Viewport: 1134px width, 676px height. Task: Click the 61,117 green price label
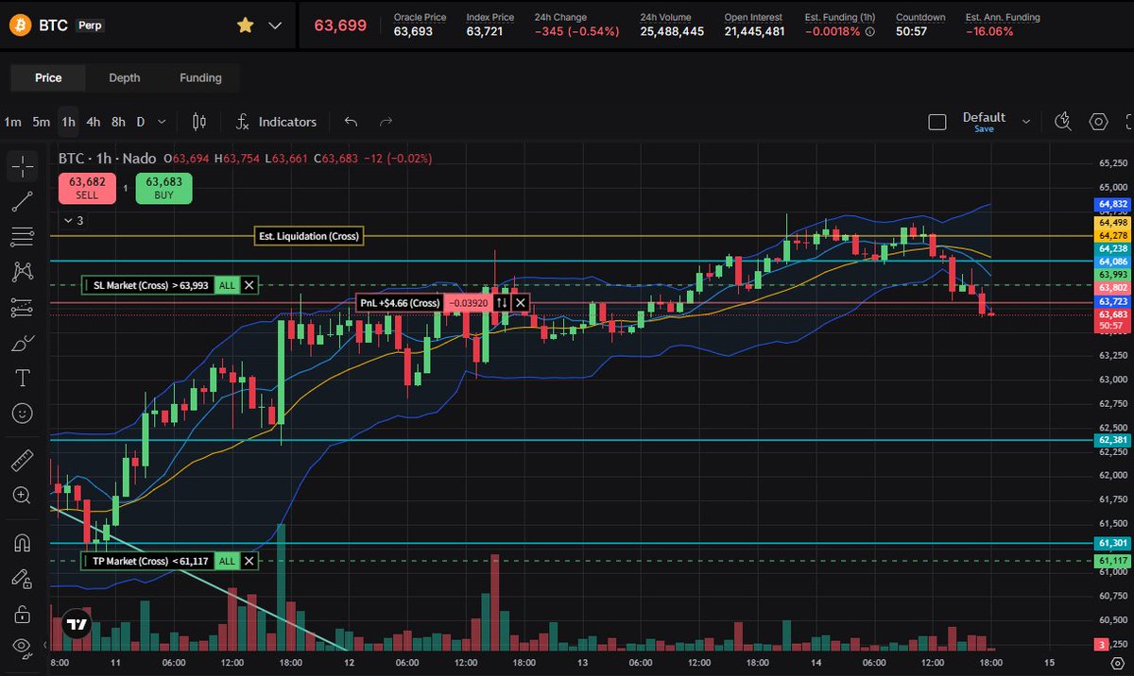[x=1112, y=561]
